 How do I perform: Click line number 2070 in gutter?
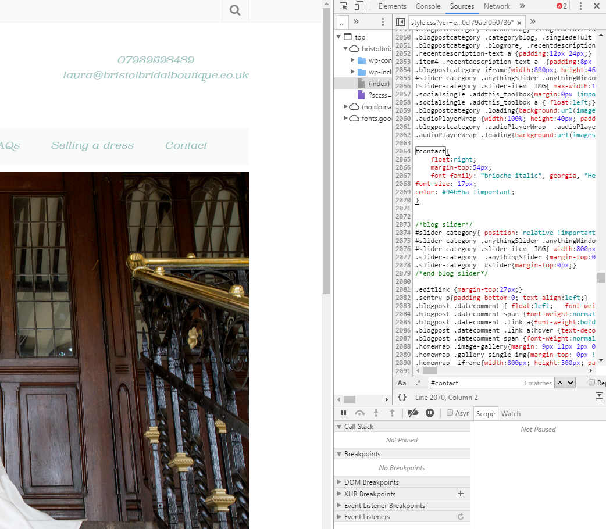(402, 200)
